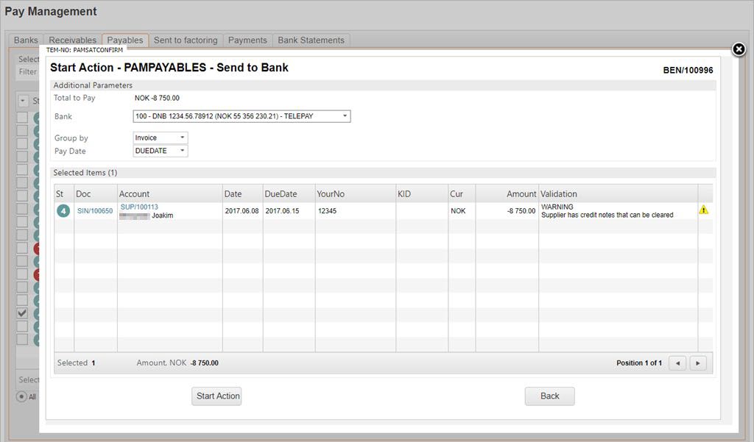The image size is (754, 442).
Task: Uncheck the ticked row checkbox in background list
Action: [x=22, y=313]
